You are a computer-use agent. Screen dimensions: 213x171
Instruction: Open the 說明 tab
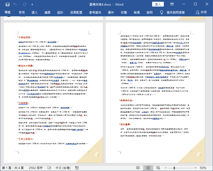(x=150, y=13)
